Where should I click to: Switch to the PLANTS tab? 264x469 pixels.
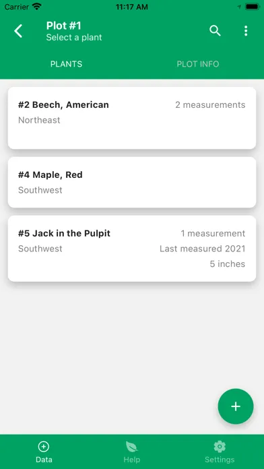click(x=66, y=64)
